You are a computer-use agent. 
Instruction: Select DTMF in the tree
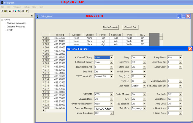[10, 30]
